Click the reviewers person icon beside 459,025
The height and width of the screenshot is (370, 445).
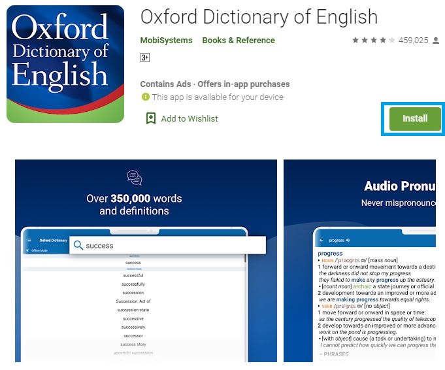point(436,41)
